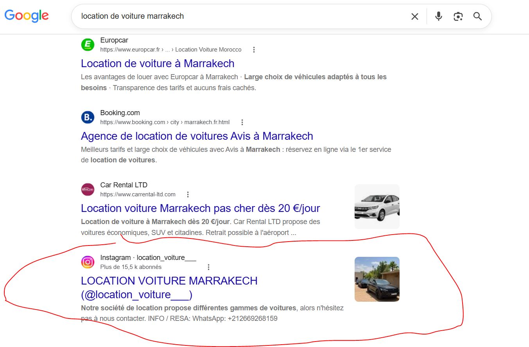Click the booking.com URL breadcrumb
The height and width of the screenshot is (347, 529).
click(x=165, y=122)
